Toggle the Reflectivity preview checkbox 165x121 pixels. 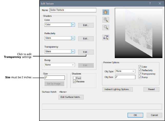pos(140,70)
